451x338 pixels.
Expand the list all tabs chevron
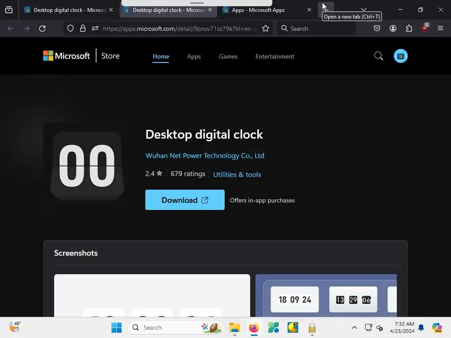pyautogui.click(x=363, y=10)
